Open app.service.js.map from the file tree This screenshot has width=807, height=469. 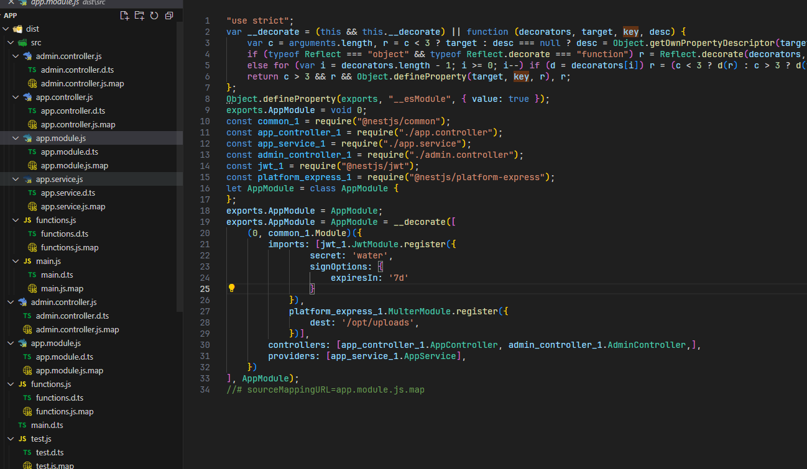pyautogui.click(x=73, y=207)
